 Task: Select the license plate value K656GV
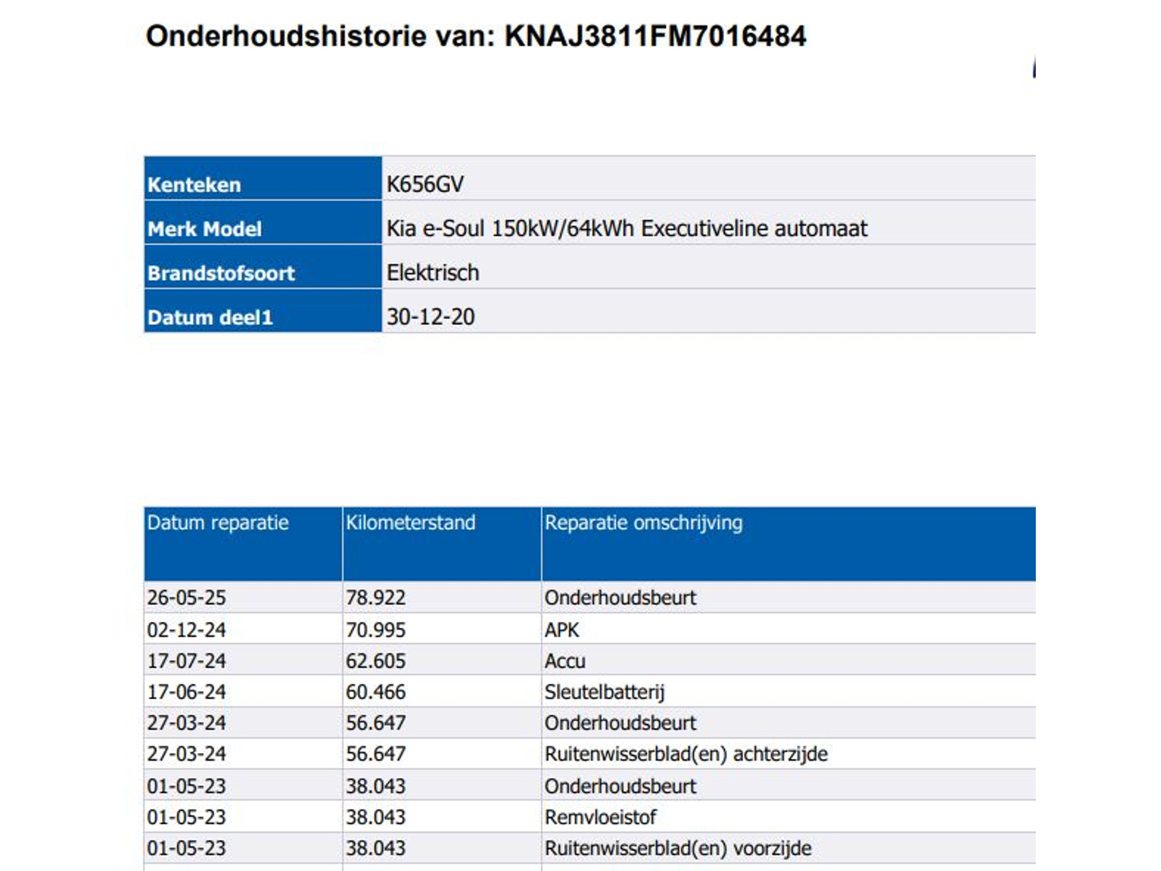click(x=425, y=184)
